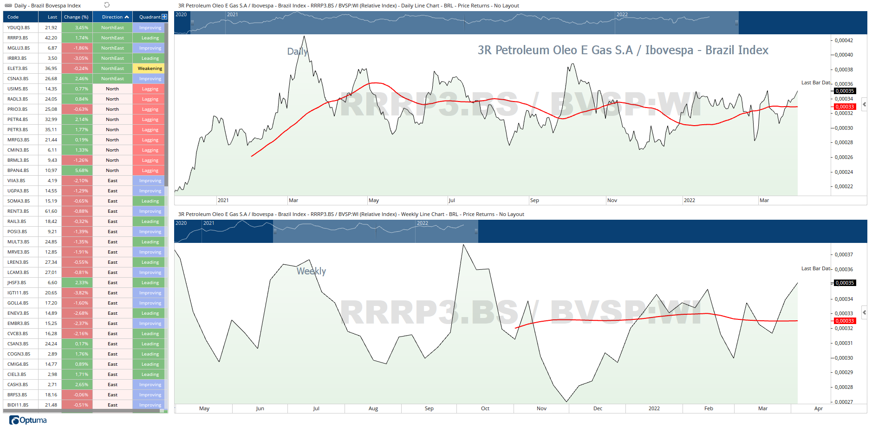Click the Weakening quadrant cell for ELET3.BS
This screenshot has height=426, width=872.
pos(149,68)
